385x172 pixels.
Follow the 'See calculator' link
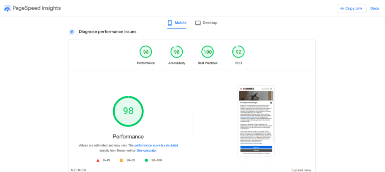point(147,150)
